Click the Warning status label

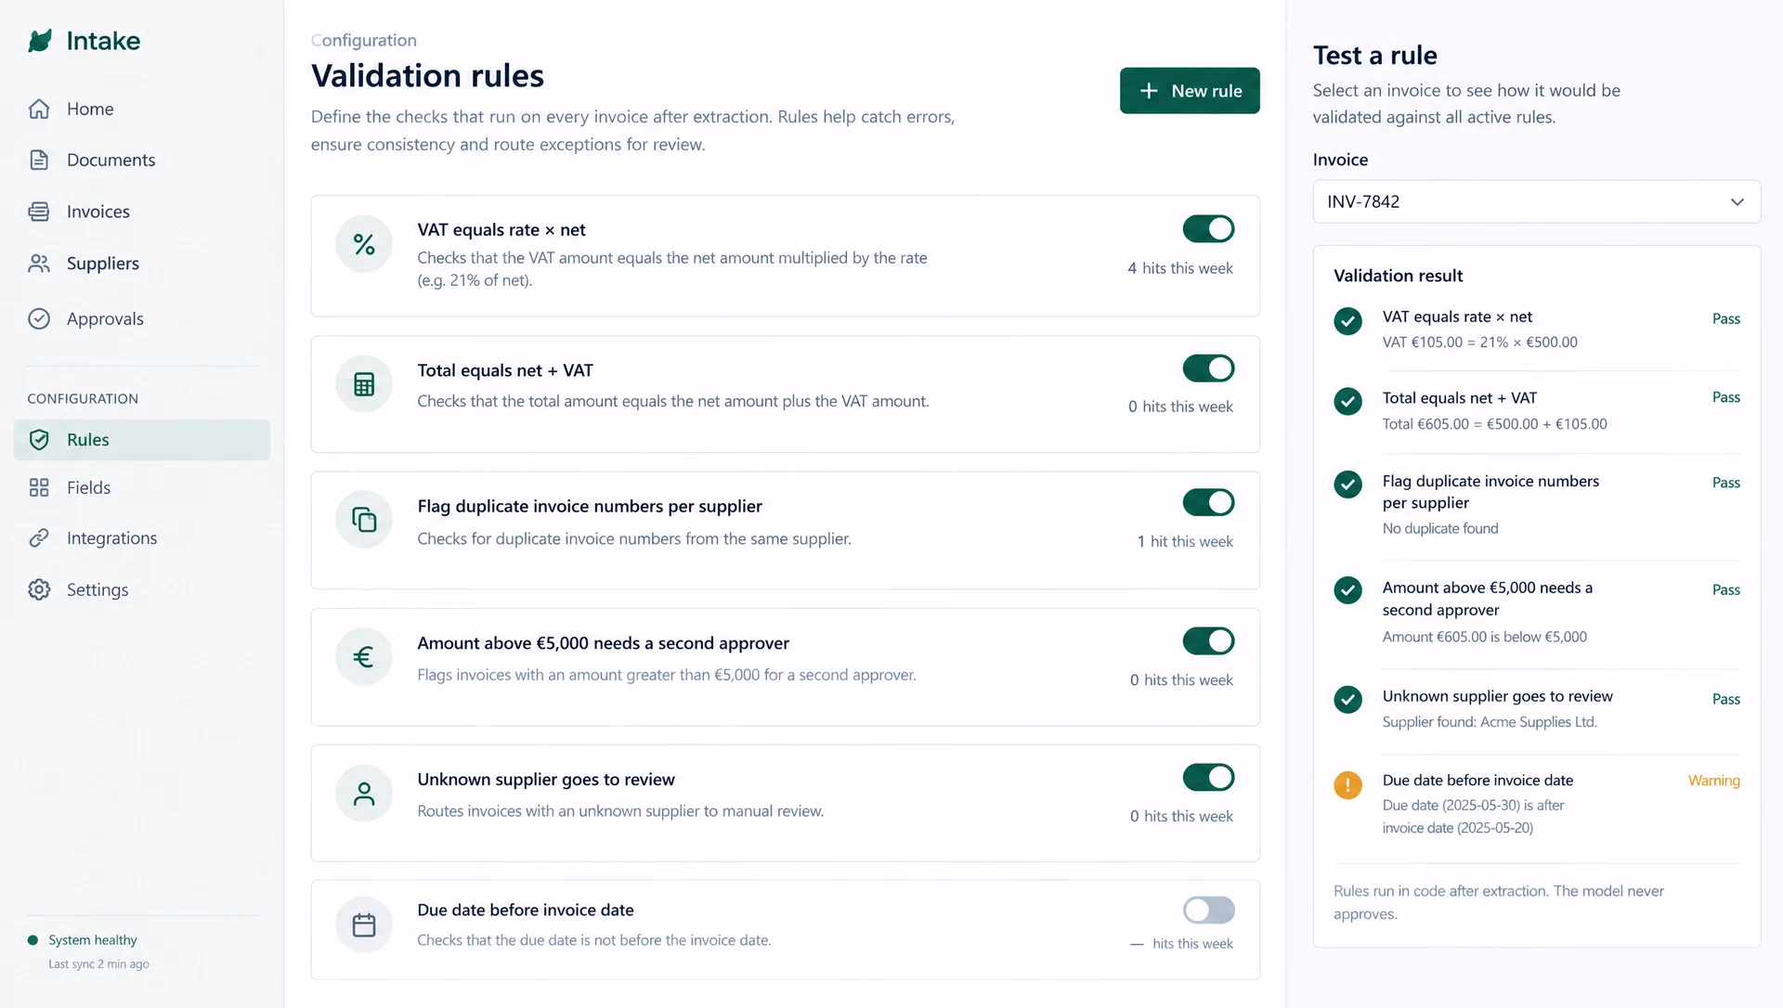(1713, 781)
